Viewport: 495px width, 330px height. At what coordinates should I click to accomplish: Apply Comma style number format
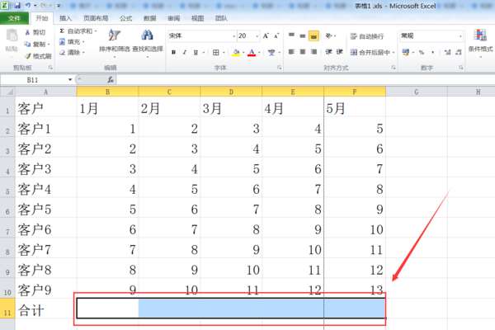click(x=433, y=52)
